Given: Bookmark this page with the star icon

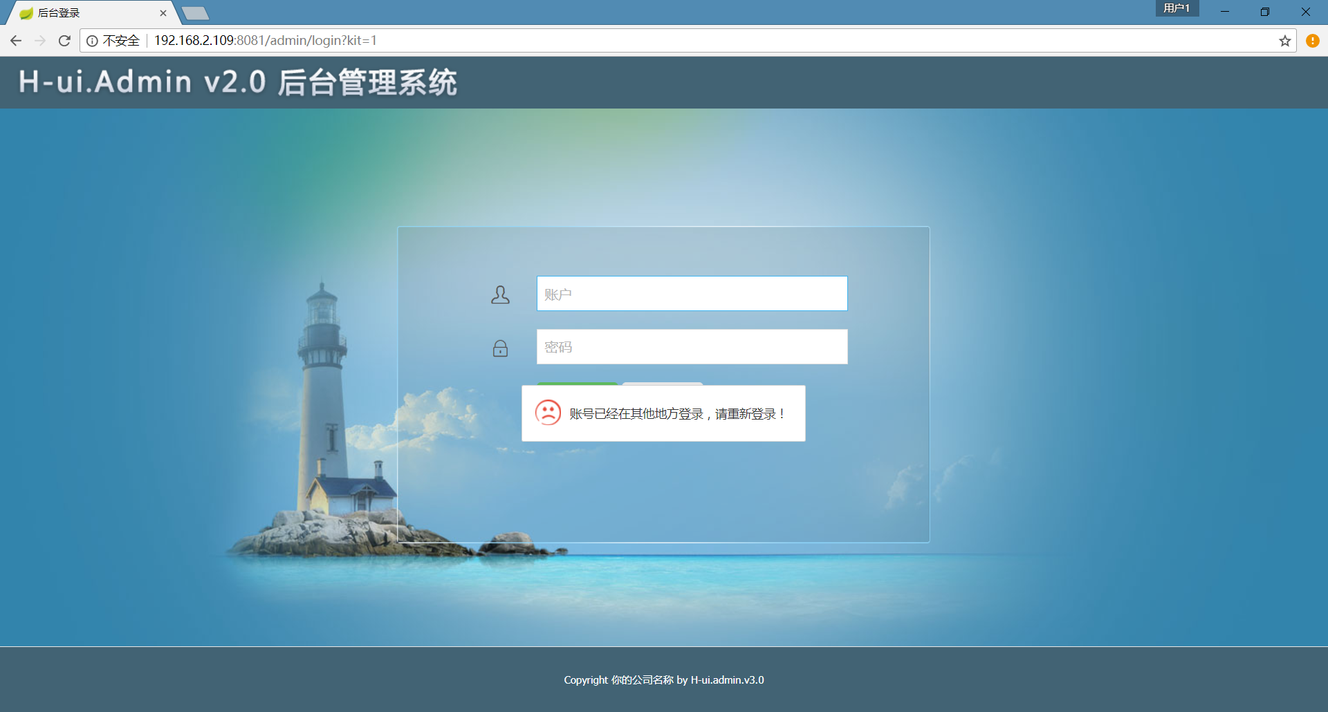Looking at the screenshot, I should pyautogui.click(x=1284, y=41).
